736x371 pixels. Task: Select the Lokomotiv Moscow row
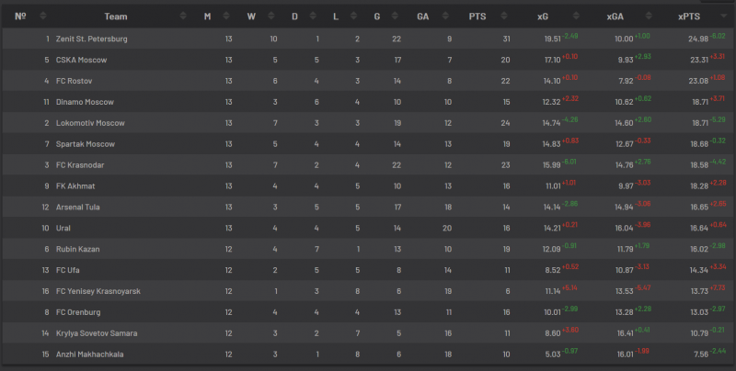pyautogui.click(x=368, y=123)
